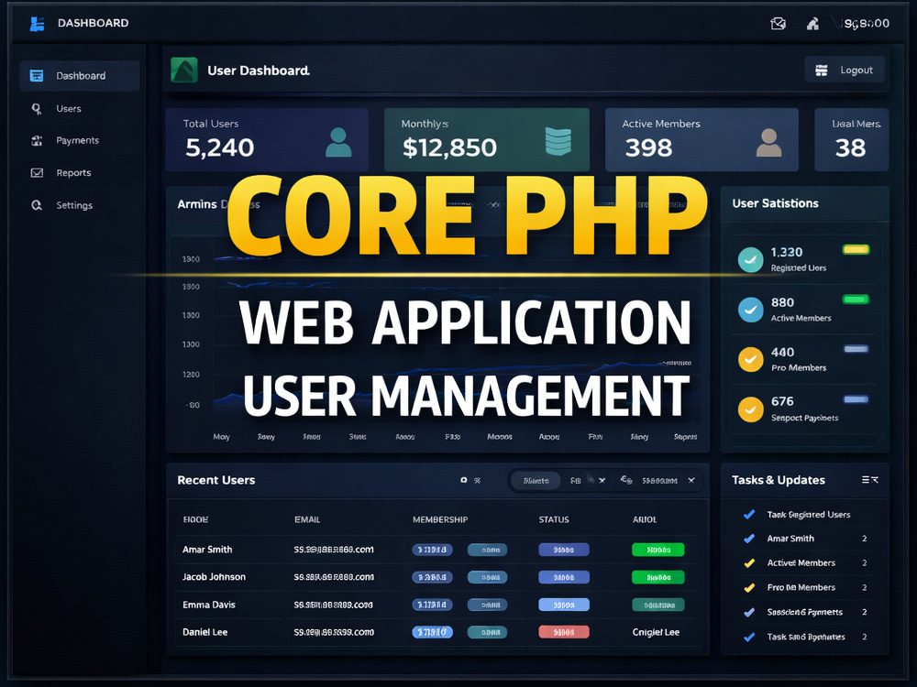Click the blue bar beside 676
917x687 pixels.
tap(856, 399)
